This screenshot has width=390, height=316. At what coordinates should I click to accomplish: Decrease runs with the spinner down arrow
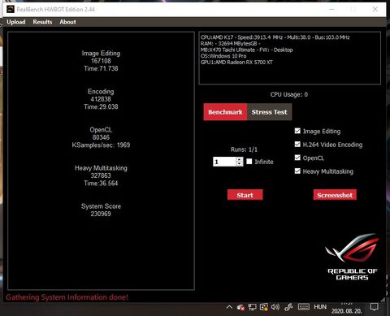pyautogui.click(x=240, y=164)
